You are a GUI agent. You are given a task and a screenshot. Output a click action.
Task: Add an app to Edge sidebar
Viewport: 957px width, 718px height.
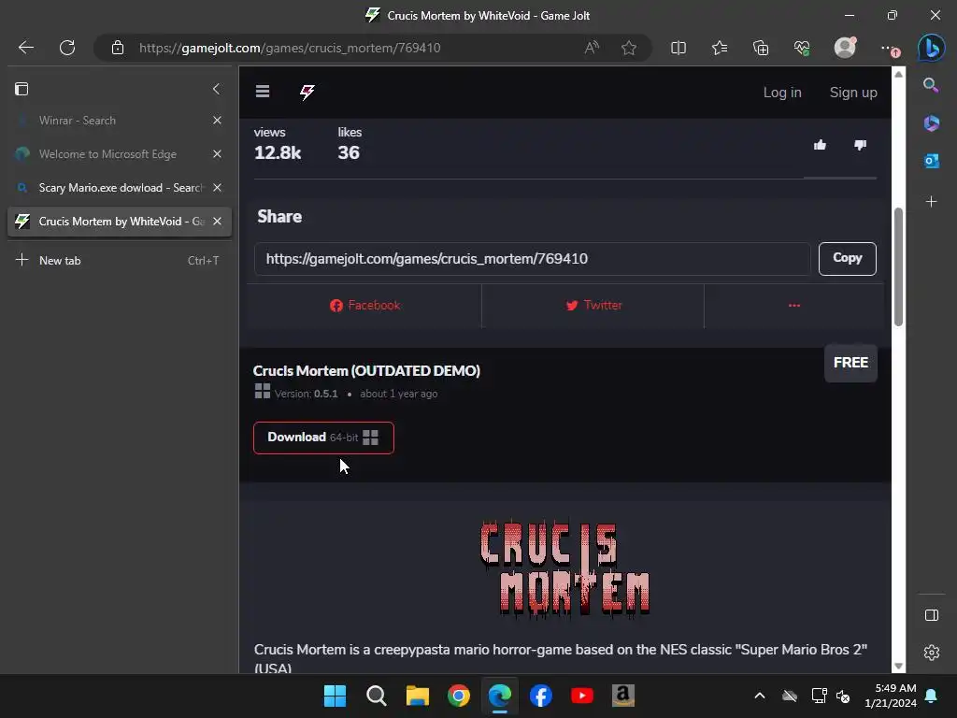click(932, 202)
